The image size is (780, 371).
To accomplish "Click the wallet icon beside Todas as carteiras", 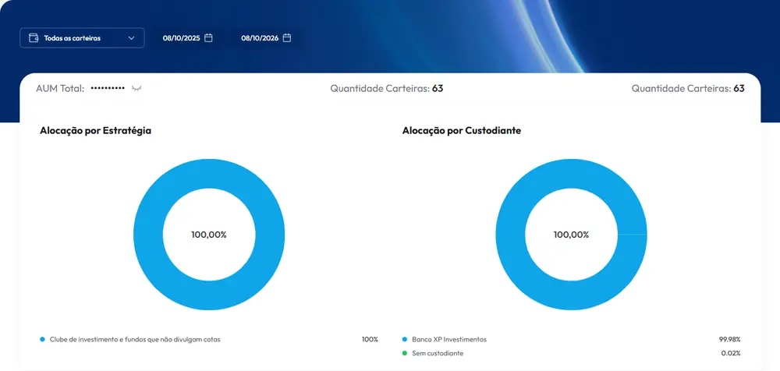I will pyautogui.click(x=34, y=37).
